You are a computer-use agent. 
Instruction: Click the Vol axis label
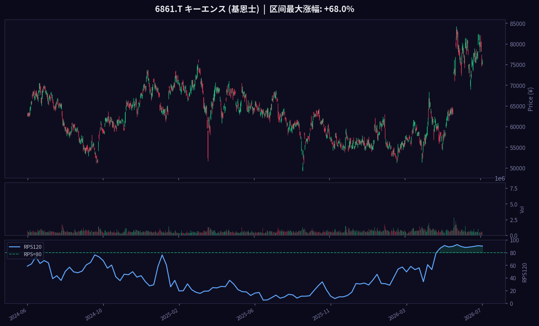[522, 209]
